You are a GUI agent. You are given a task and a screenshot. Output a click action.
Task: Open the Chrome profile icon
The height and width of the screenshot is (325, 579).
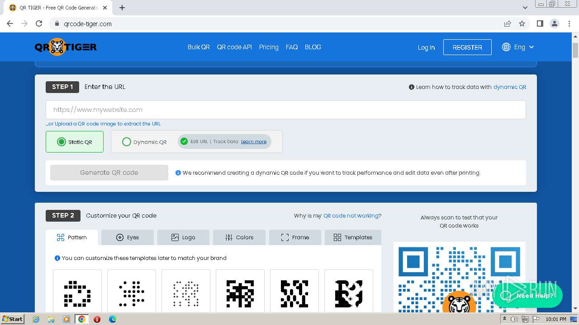(555, 23)
